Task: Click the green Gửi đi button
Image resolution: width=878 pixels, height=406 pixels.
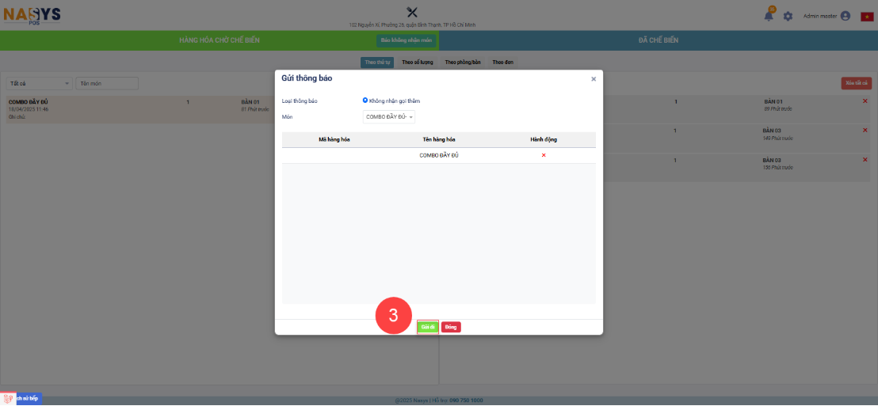Action: pyautogui.click(x=427, y=327)
